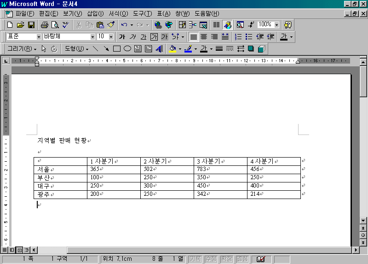The width and height of the screenshot is (368, 264).
Task: Toggle the Drawing toolbar button
Action: (x=227, y=25)
